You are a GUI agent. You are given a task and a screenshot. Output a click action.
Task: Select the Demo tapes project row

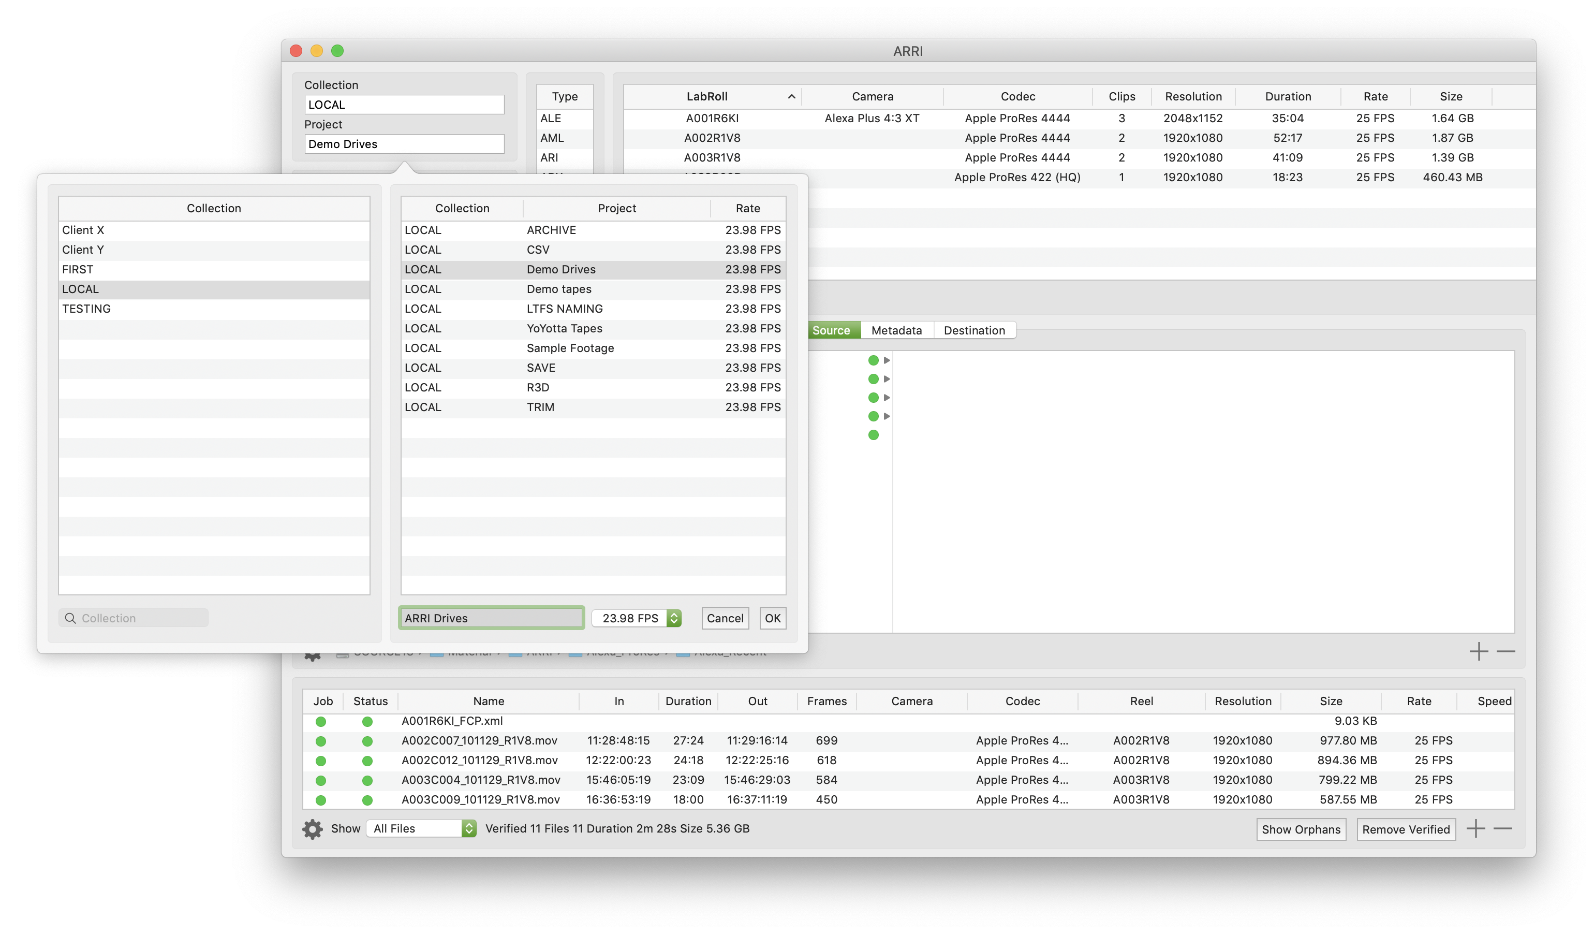pyautogui.click(x=593, y=289)
